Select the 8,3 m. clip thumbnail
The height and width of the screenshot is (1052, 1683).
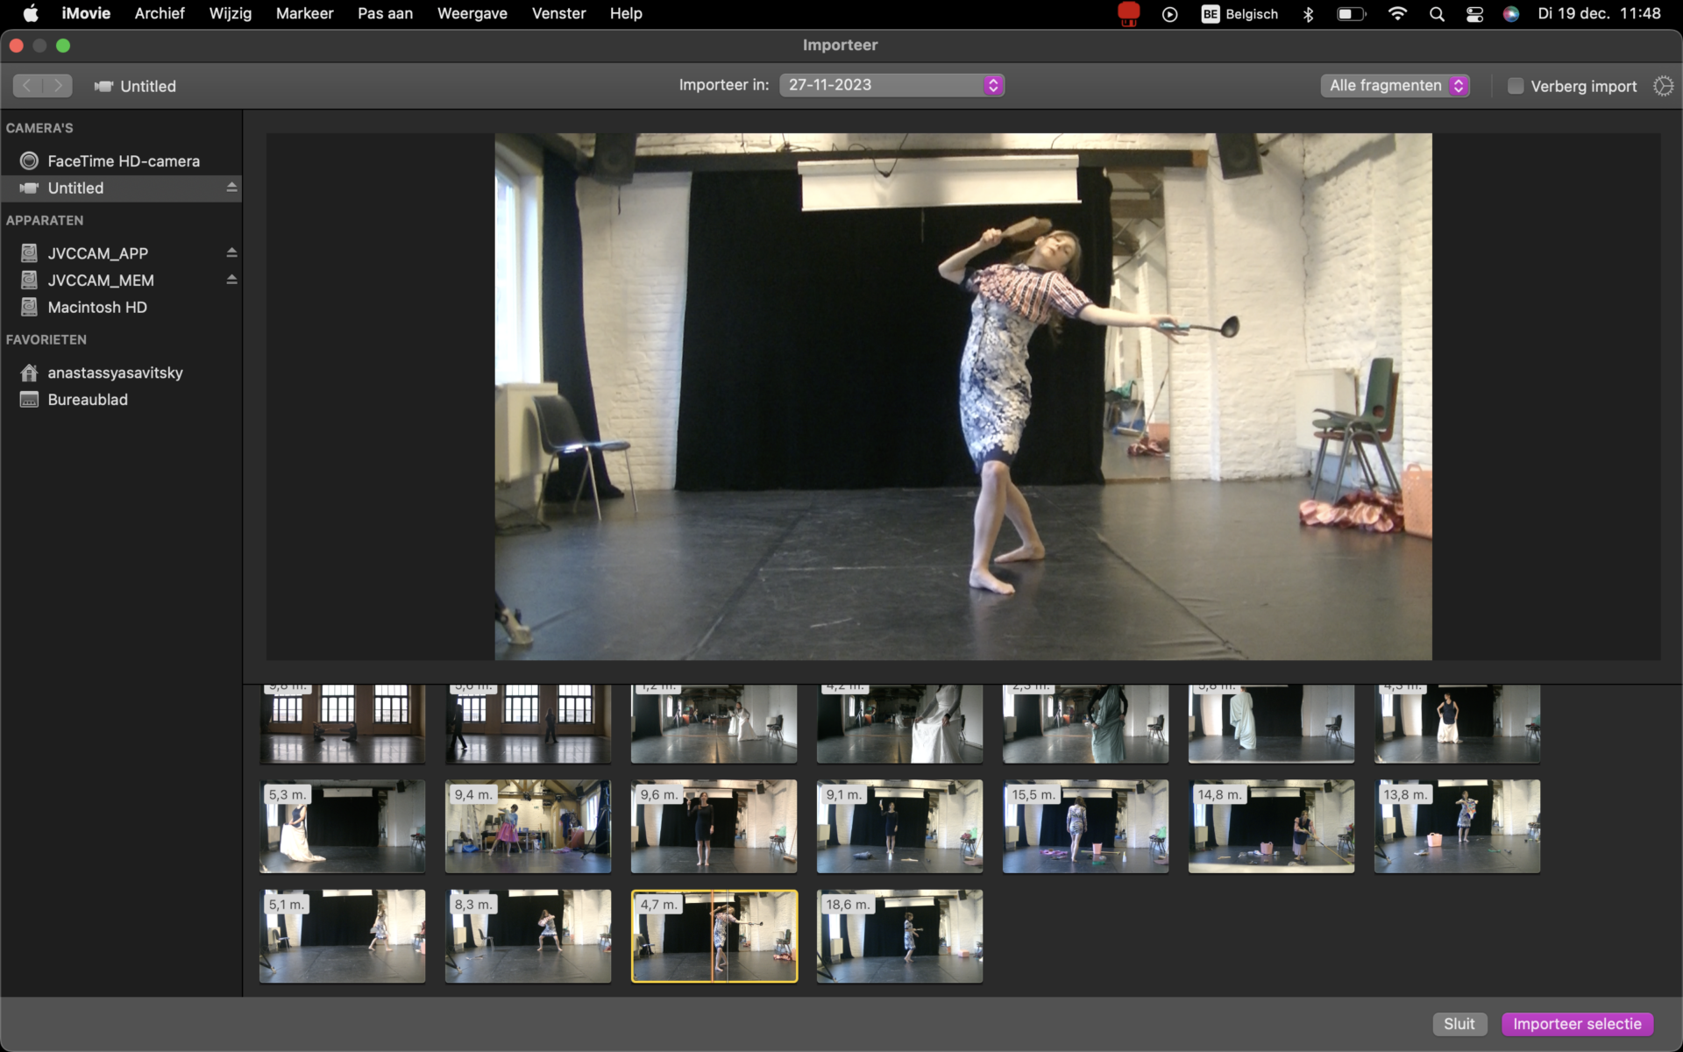tap(529, 936)
